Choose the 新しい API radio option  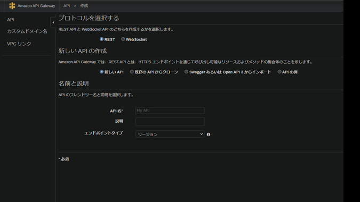(101, 72)
